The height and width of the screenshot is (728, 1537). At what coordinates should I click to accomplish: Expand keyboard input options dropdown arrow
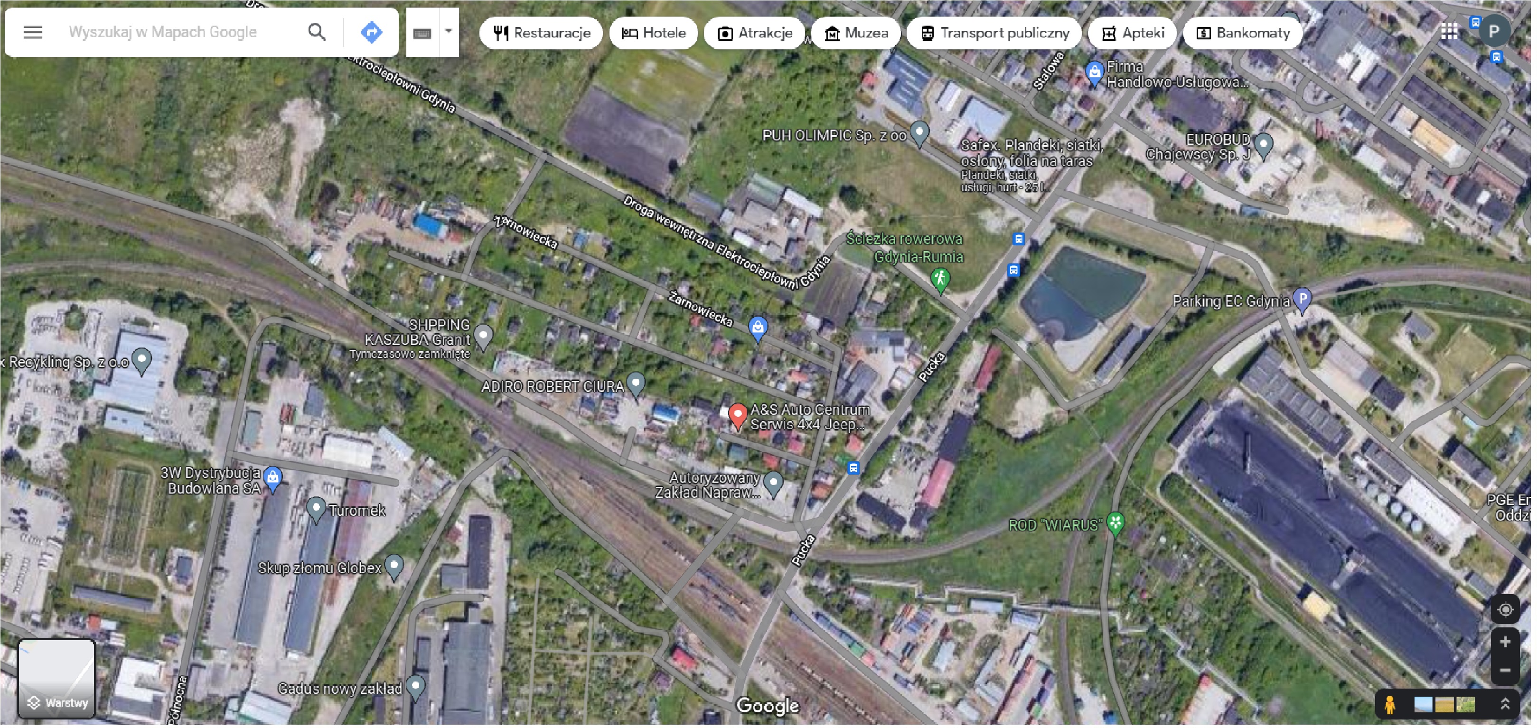pos(449,31)
